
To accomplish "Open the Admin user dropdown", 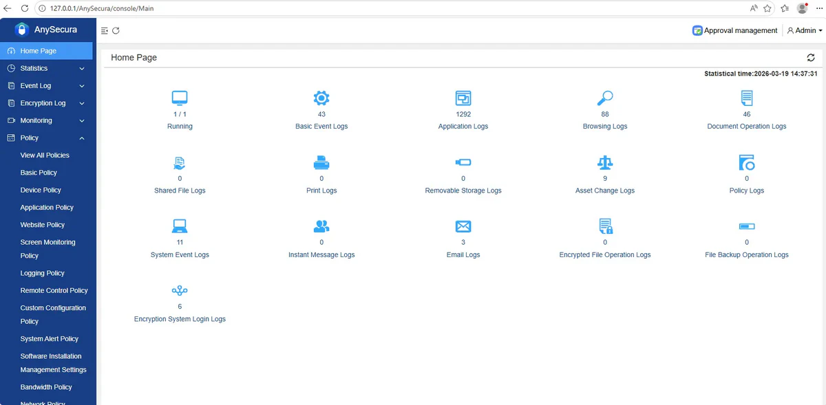I will pyautogui.click(x=804, y=30).
